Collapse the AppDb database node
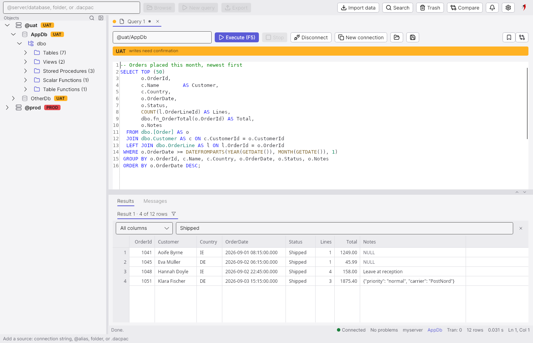The height and width of the screenshot is (343, 533). [x=13, y=34]
